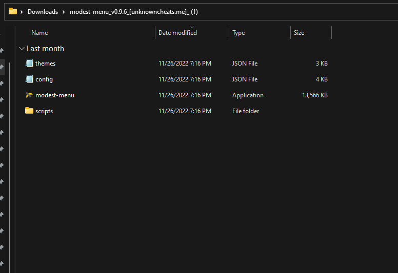The width and height of the screenshot is (398, 273).
Task: Select the modest-menu application icon
Action: click(x=29, y=95)
